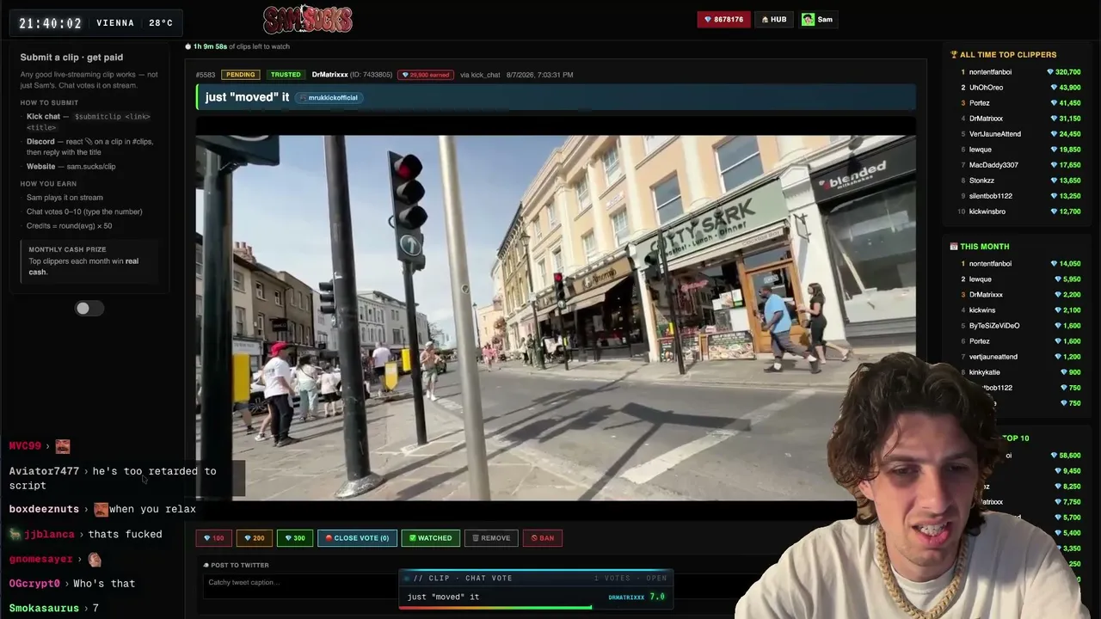The image size is (1101, 619).
Task: Click the Submit a clip · get paid heading
Action: point(71,58)
